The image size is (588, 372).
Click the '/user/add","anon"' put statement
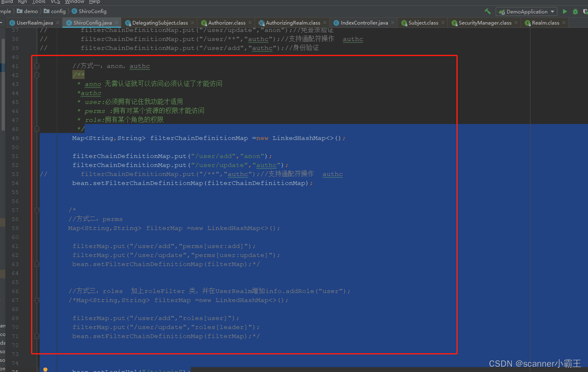click(x=172, y=156)
